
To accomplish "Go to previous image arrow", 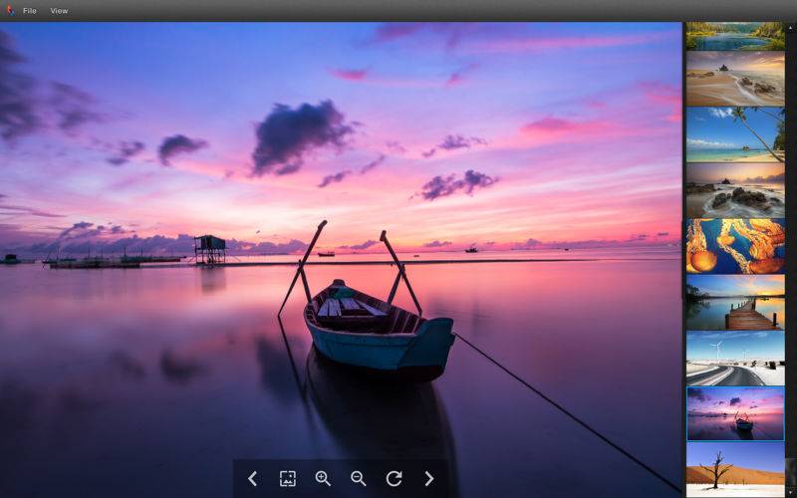I will click(x=252, y=478).
